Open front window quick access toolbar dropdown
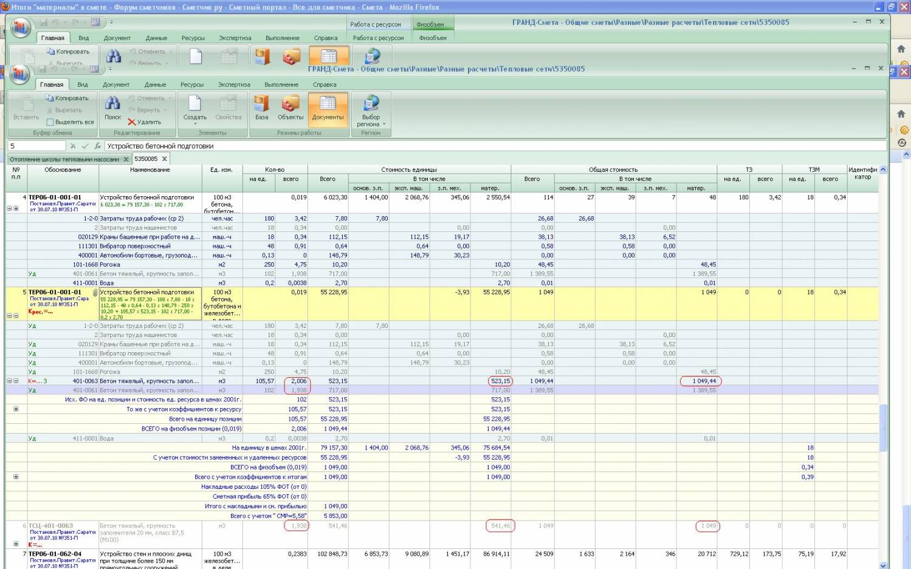This screenshot has width=911, height=569. point(110,69)
